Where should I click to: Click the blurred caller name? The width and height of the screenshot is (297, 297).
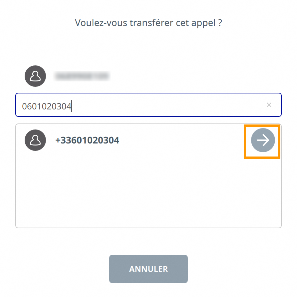tap(82, 76)
